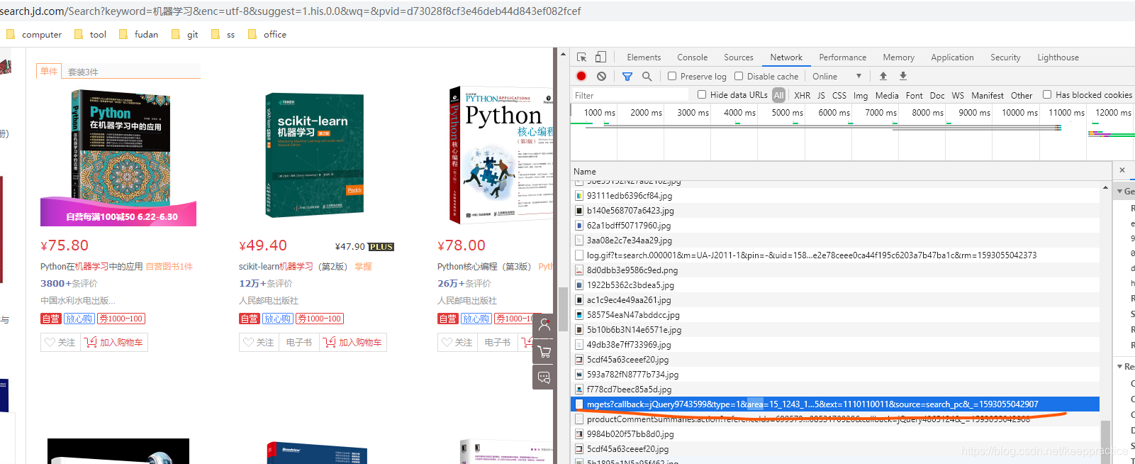Click the JD page vertical scrollbar thumb
Image resolution: width=1135 pixels, height=464 pixels.
point(563,309)
